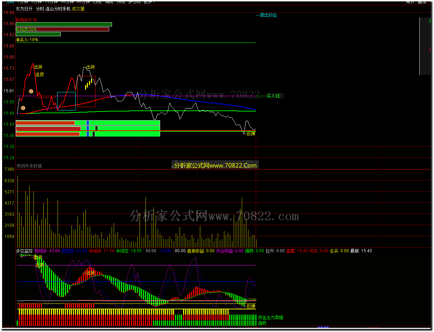Click the 反弹 marker in the bottom indicator panel
Viewport: 434px width, 332px height.
pos(251,307)
